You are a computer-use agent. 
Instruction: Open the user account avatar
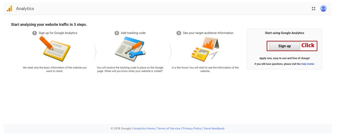tap(323, 8)
